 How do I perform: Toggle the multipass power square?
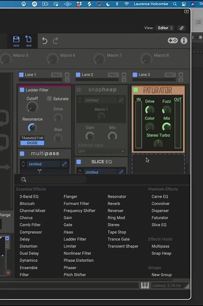click(x=22, y=154)
